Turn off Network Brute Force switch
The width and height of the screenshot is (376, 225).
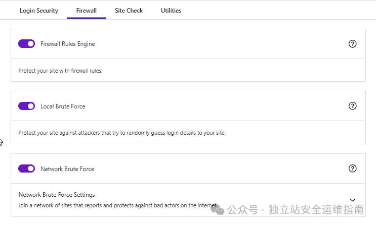[27, 168]
